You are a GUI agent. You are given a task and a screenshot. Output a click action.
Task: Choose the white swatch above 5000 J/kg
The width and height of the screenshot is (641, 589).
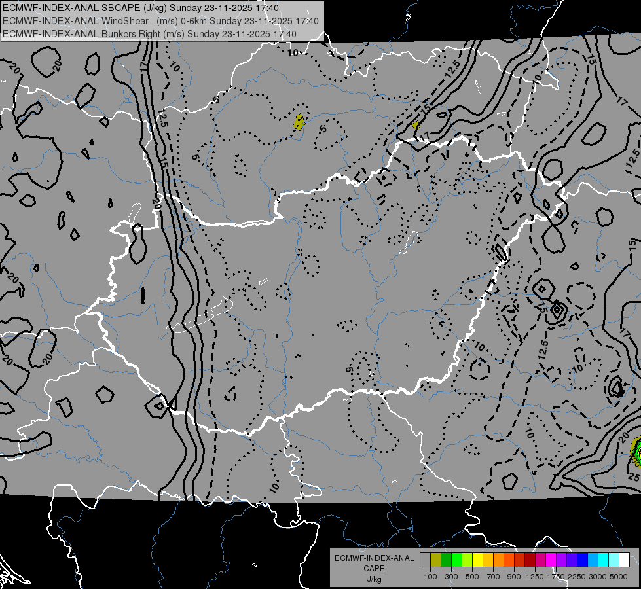(624, 560)
